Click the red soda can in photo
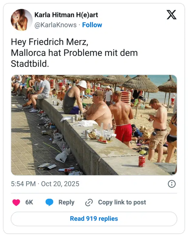Image resolution: width=188 pixels, height=237 pixels. 142,161
